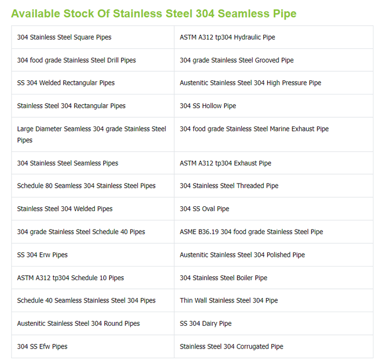This screenshot has height=361, width=380.
Task: Select 304 Stainless Steel Seamless Pipes
Action: coord(67,163)
